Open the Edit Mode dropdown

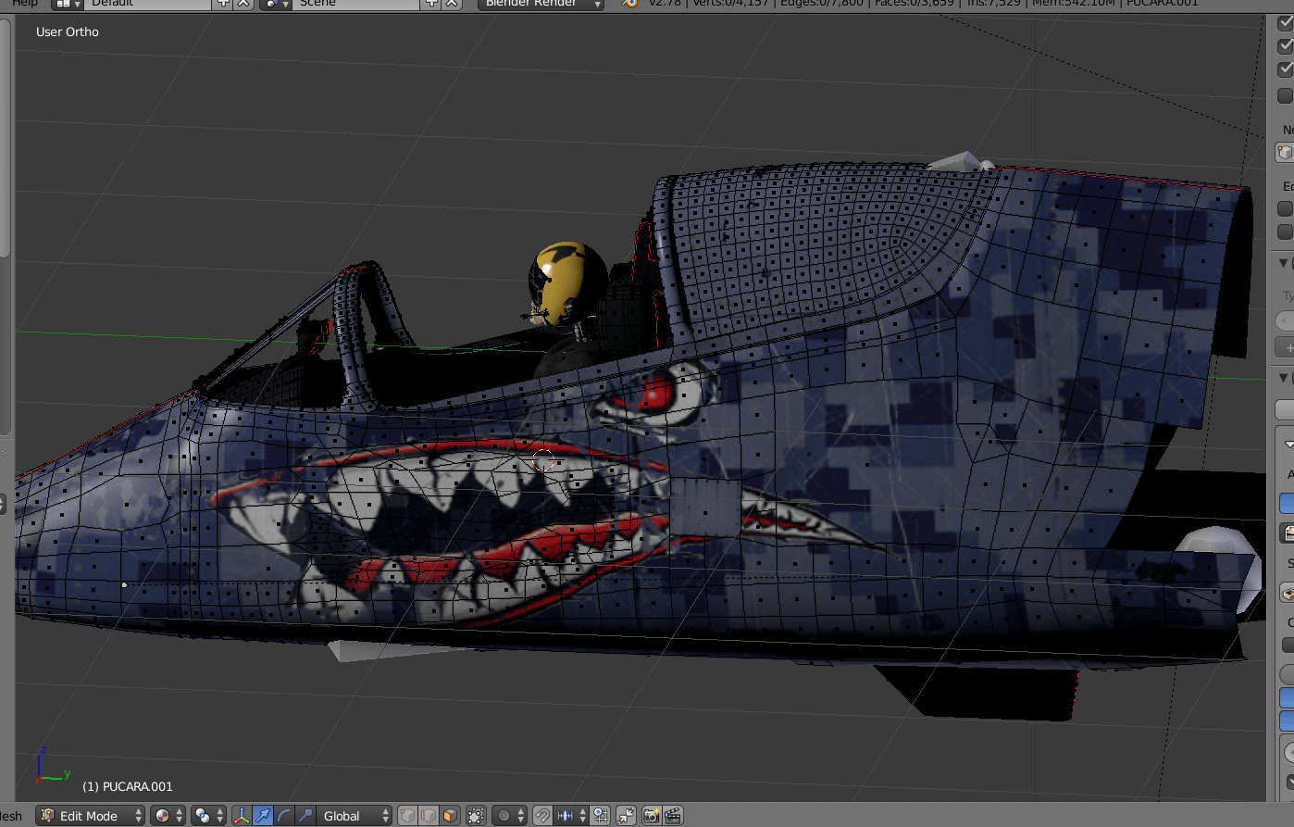point(91,816)
